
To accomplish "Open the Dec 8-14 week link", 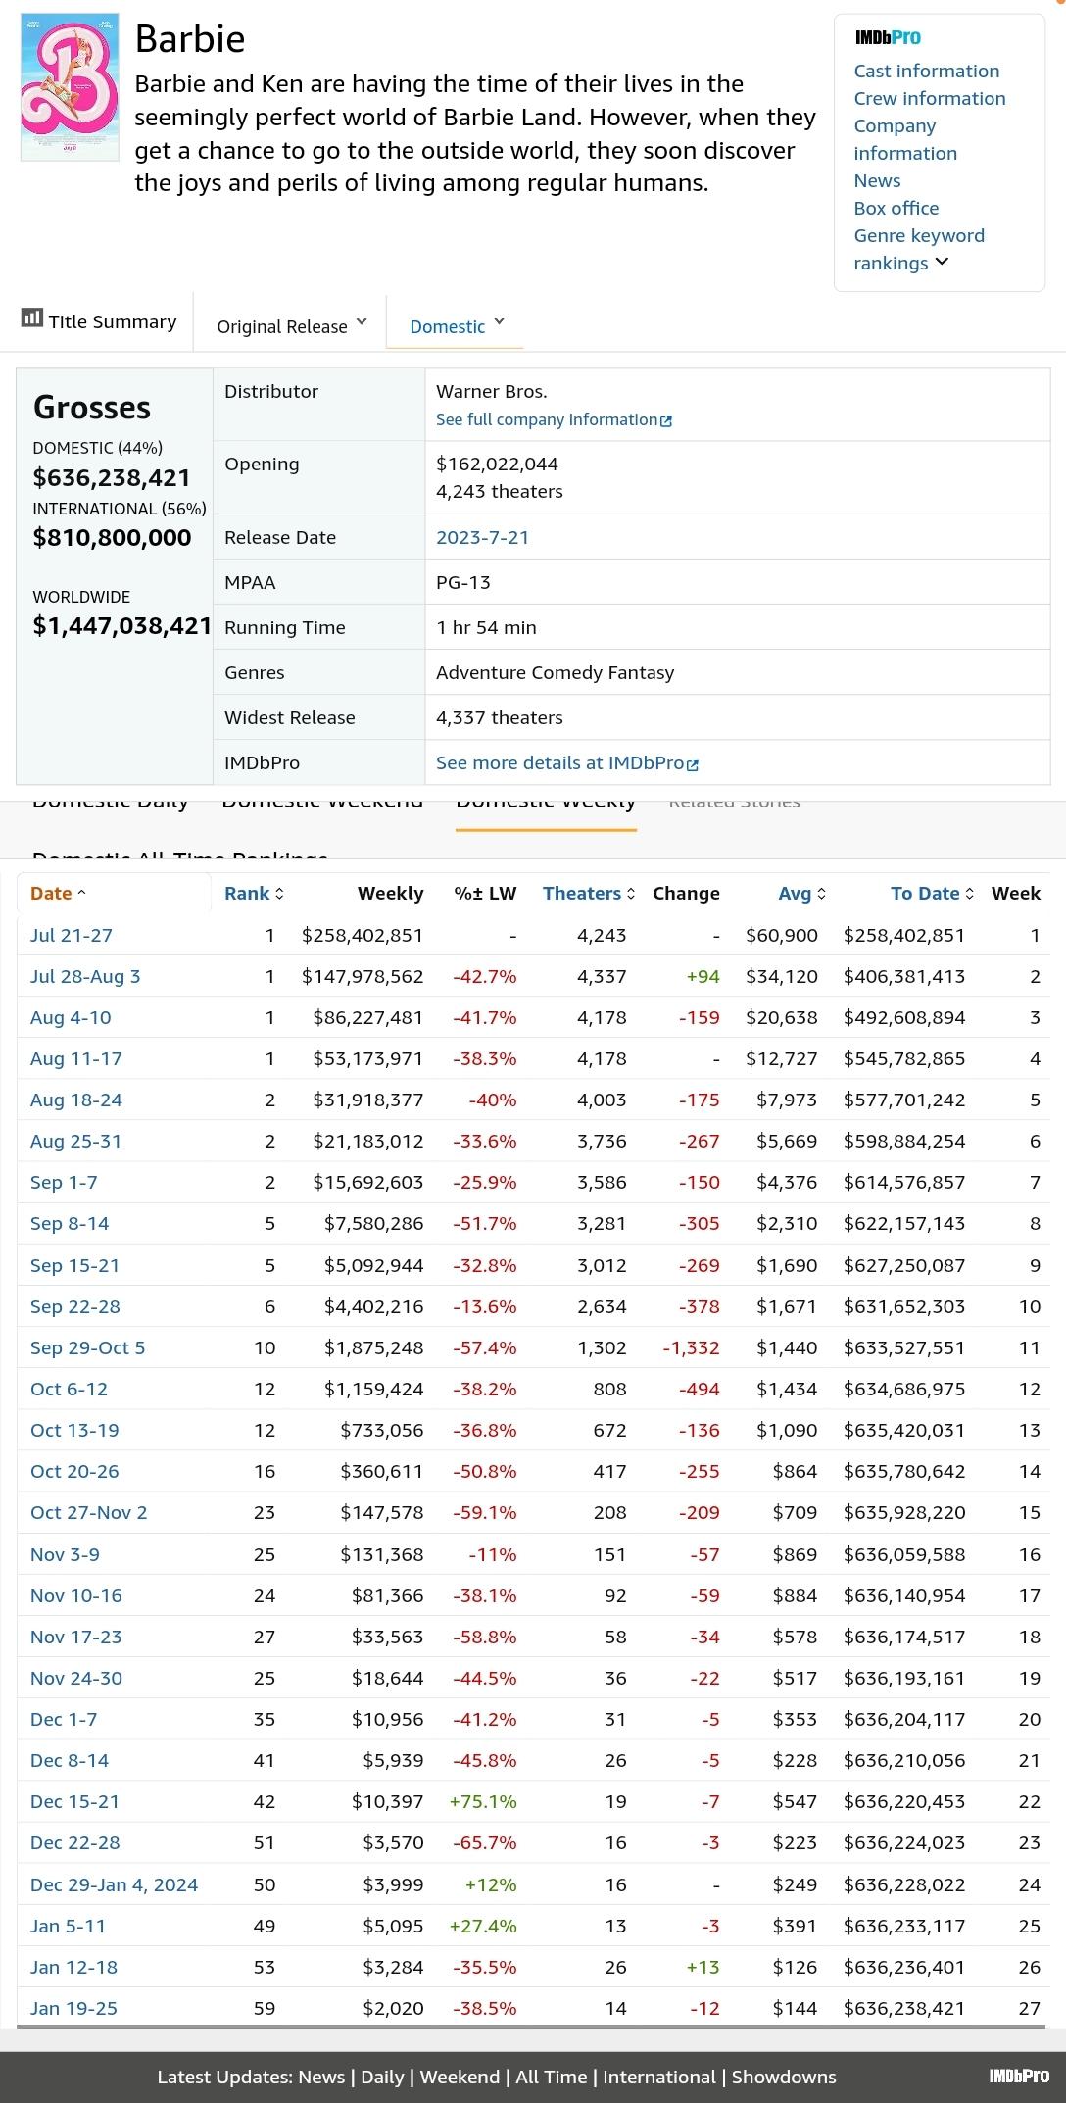I will [70, 1760].
